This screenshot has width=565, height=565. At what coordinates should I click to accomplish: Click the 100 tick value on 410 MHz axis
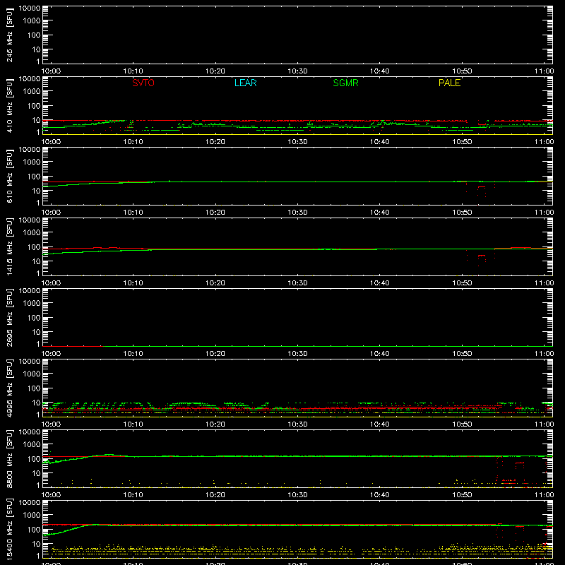coord(35,106)
